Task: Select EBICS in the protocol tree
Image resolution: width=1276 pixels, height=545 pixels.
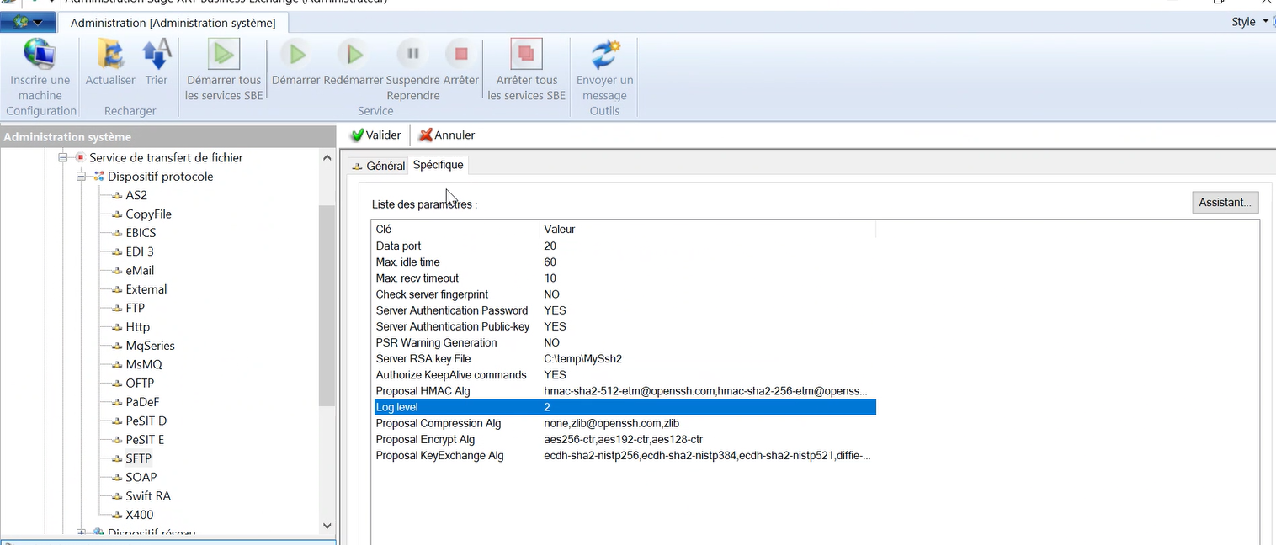Action: coord(141,233)
